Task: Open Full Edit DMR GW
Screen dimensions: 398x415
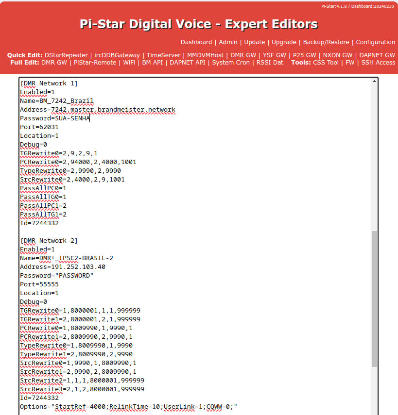Action: (54, 63)
